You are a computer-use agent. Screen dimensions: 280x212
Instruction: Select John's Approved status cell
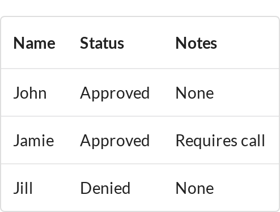point(115,93)
